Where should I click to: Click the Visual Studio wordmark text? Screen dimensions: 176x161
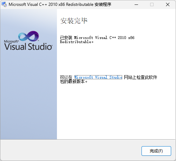tap(28, 47)
